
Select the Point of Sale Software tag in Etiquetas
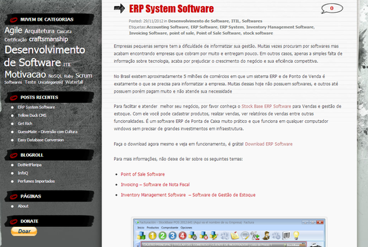click(x=218, y=33)
